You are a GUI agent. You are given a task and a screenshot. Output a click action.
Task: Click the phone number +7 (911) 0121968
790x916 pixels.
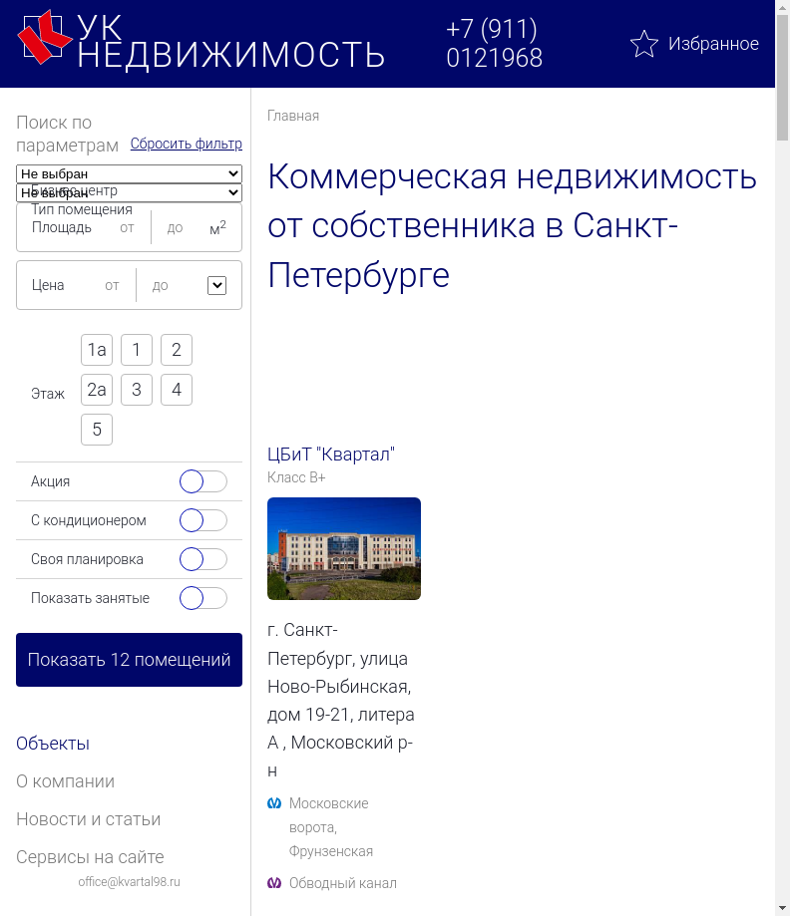494,43
